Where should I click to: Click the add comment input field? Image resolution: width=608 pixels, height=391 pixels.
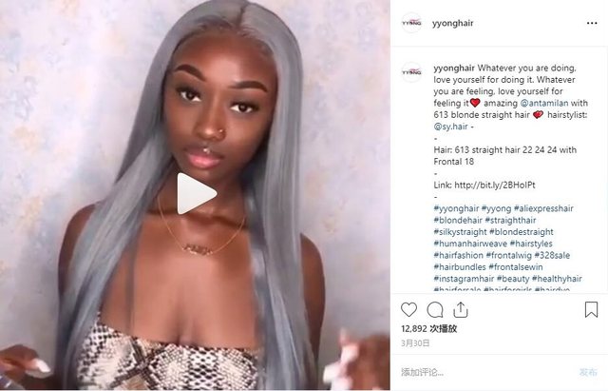tap(484, 372)
